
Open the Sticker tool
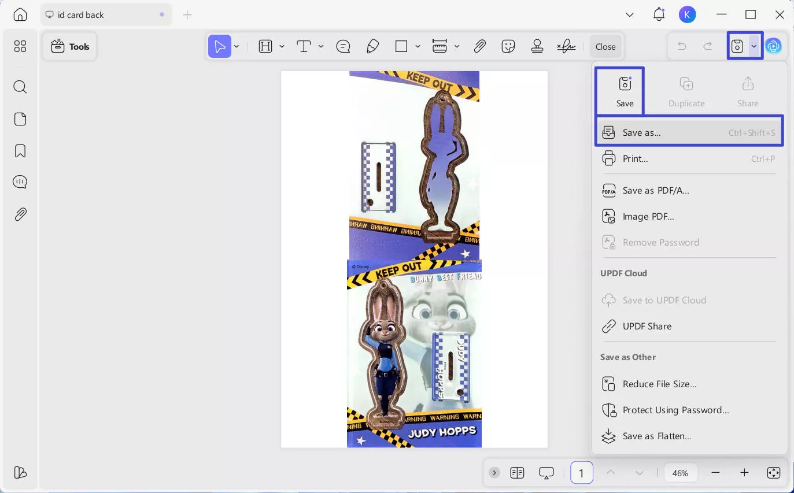coord(508,46)
